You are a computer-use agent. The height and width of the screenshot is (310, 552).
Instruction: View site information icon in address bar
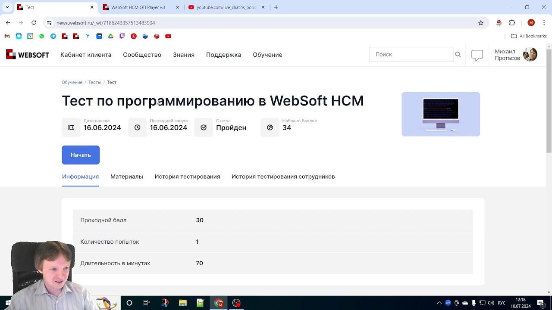pyautogui.click(x=49, y=23)
